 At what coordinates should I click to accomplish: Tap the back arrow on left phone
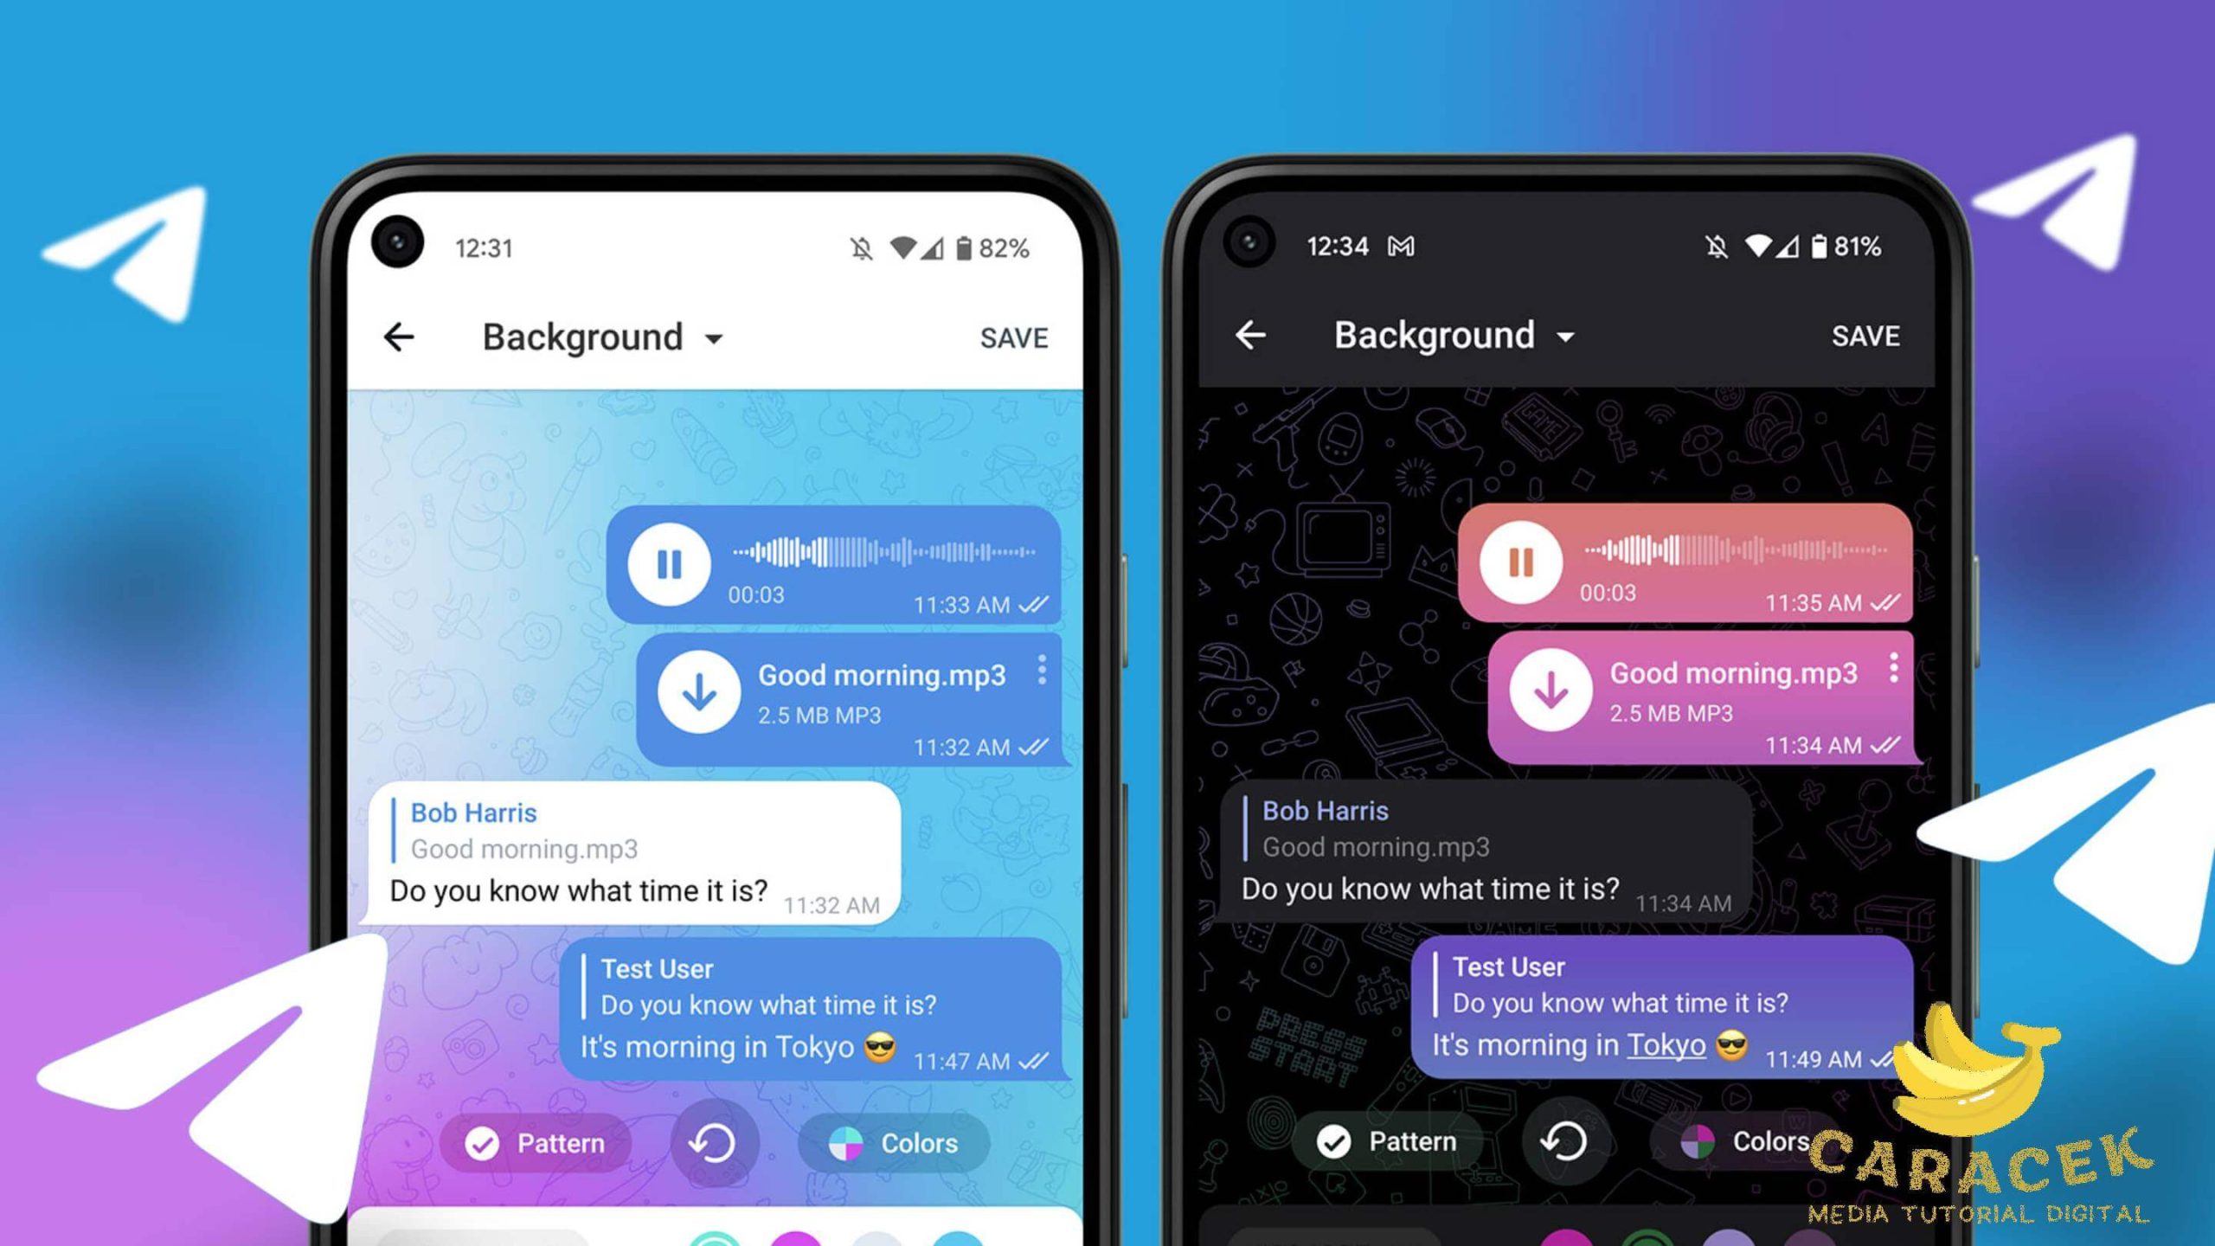399,337
